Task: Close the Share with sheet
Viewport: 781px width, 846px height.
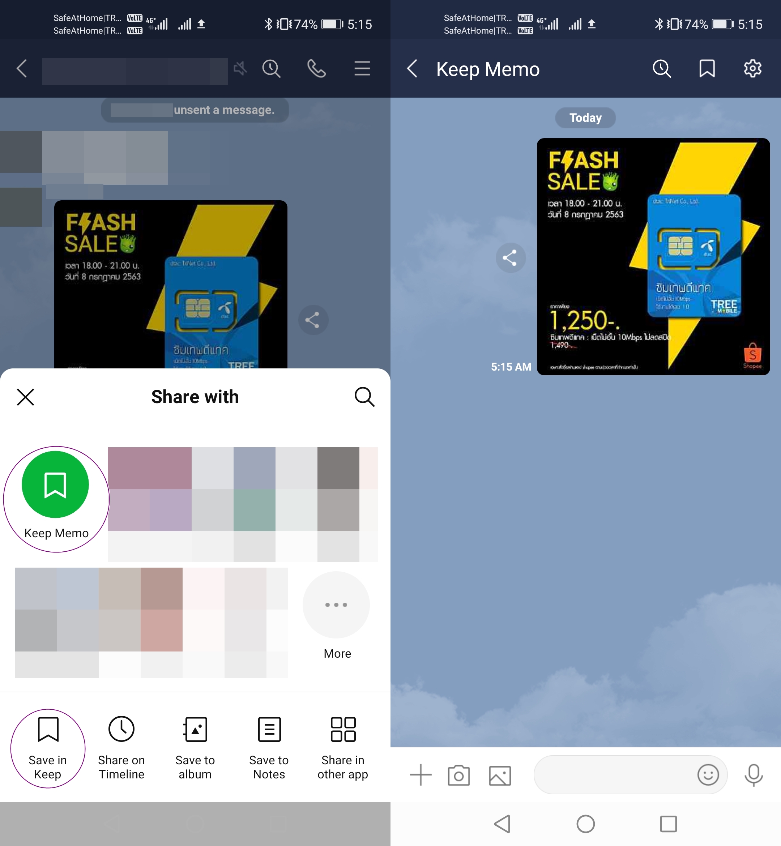Action: (25, 397)
